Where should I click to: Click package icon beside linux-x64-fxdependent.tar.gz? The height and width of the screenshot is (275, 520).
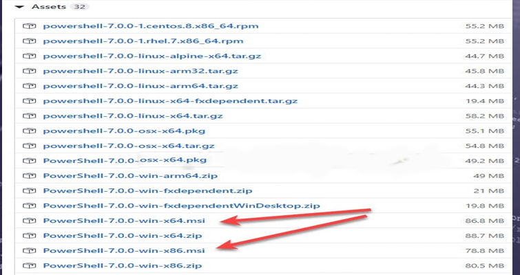pos(29,101)
